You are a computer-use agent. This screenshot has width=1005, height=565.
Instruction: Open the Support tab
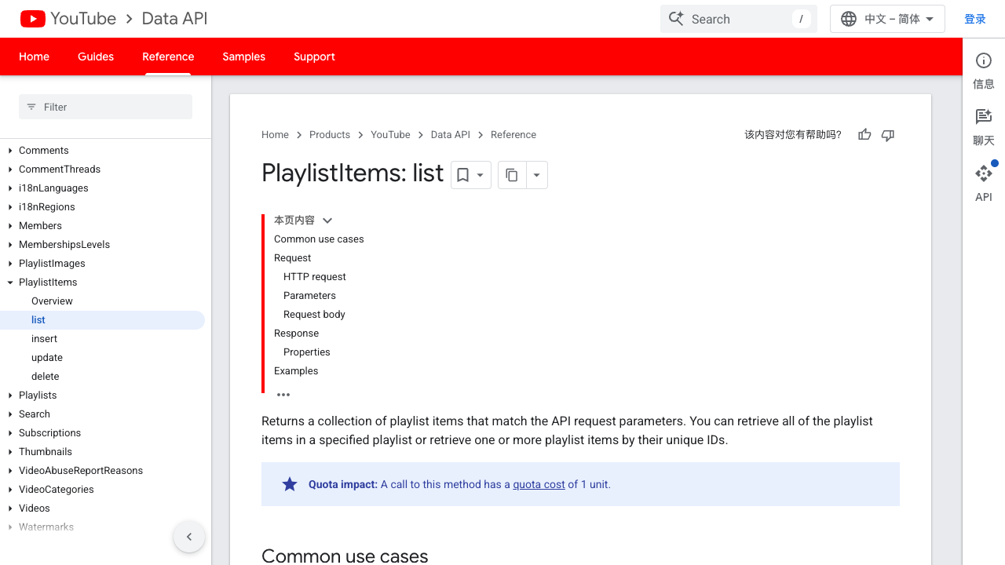314,56
